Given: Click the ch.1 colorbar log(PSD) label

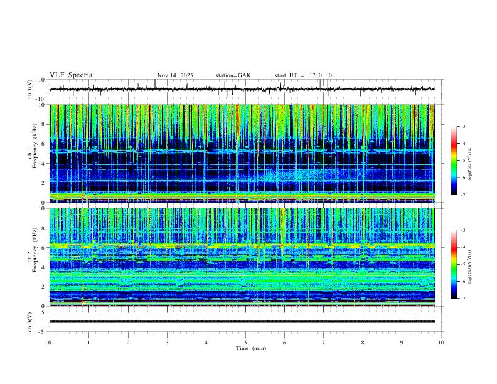Looking at the screenshot, I should point(470,163).
